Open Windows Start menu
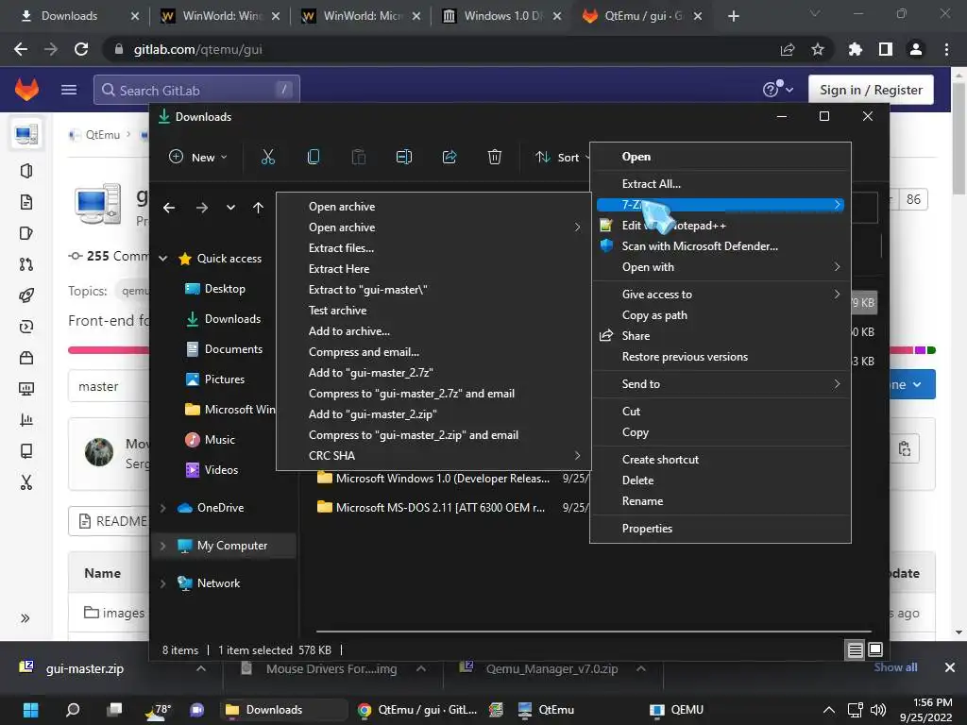Viewport: 967px width, 725px height. [x=31, y=710]
